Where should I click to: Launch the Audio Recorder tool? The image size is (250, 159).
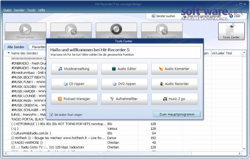coord(174,84)
